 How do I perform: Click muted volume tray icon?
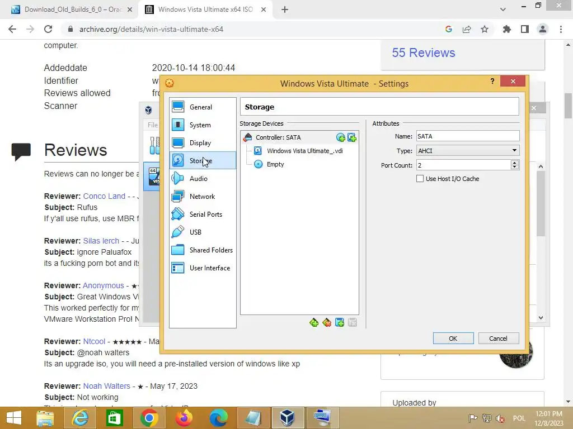tap(500, 418)
